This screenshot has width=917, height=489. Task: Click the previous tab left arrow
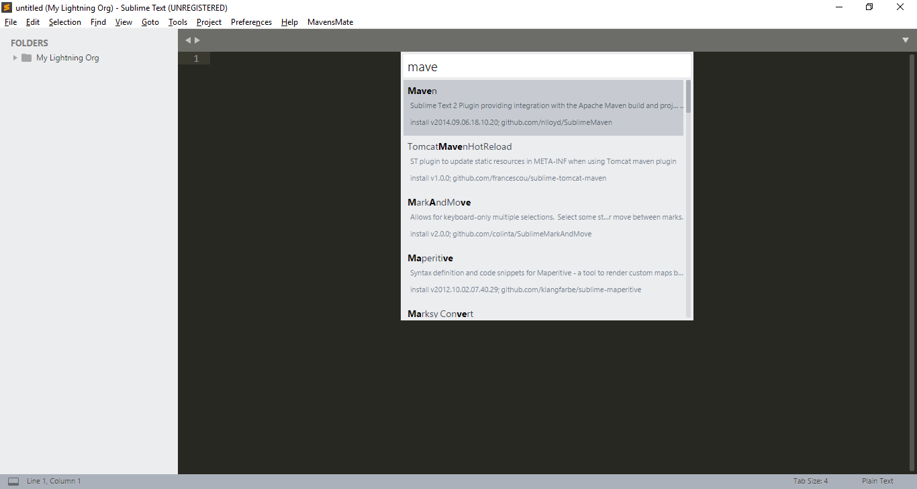click(x=189, y=40)
